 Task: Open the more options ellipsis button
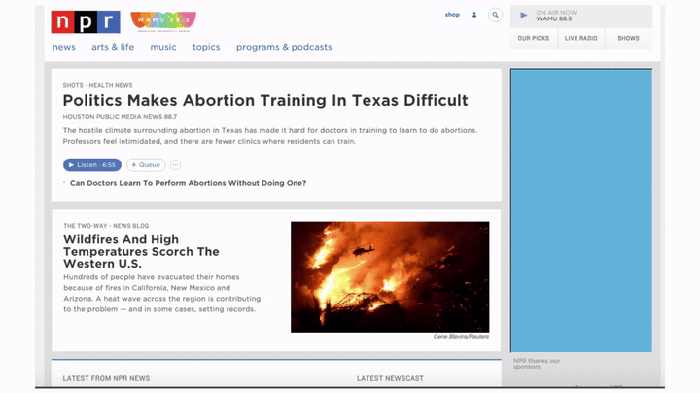click(176, 165)
